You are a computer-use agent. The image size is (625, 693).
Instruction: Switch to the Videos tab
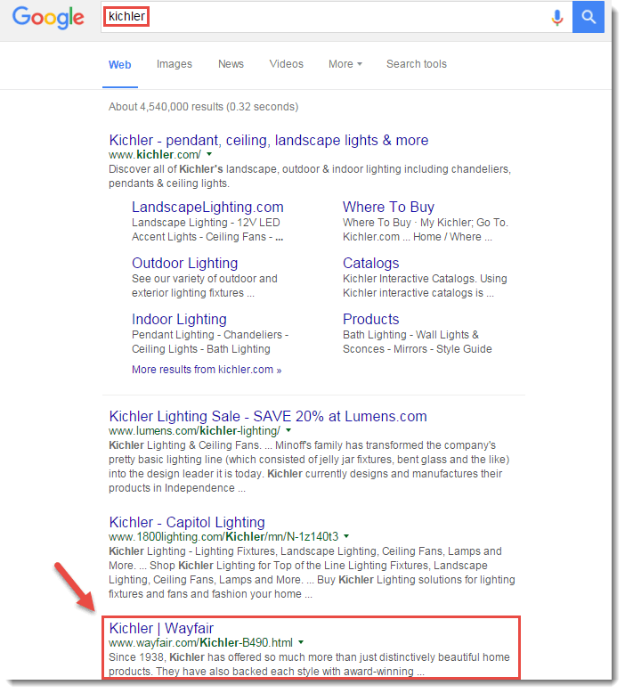(x=286, y=64)
